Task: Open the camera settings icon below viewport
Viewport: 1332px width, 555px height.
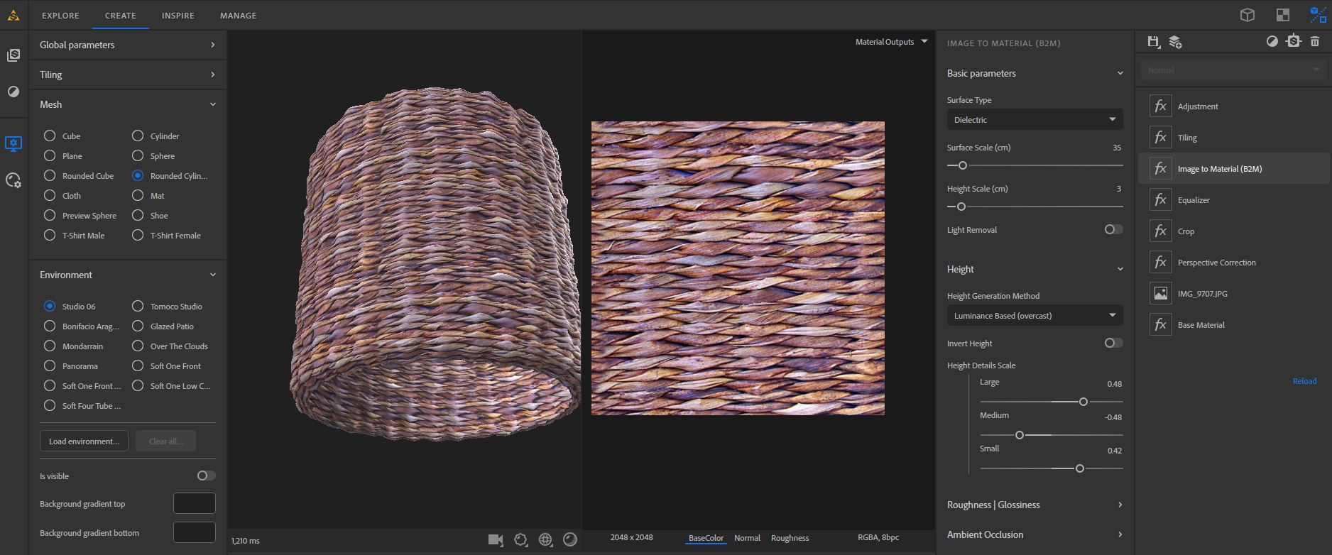Action: pyautogui.click(x=496, y=540)
